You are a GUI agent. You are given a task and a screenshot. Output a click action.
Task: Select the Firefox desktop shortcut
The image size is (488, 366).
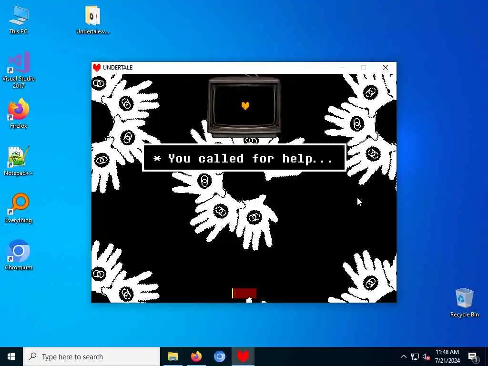point(19,113)
